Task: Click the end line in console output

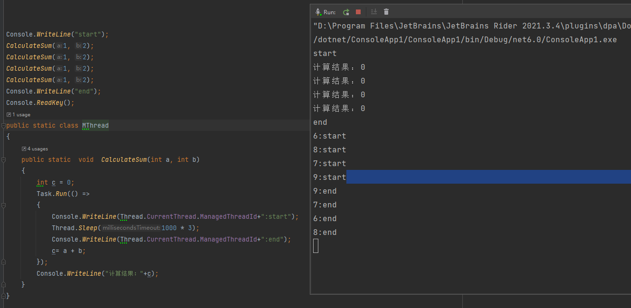Action: [x=319, y=122]
